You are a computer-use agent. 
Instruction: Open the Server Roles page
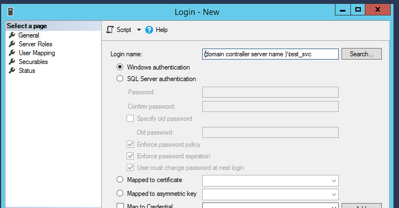[x=35, y=44]
